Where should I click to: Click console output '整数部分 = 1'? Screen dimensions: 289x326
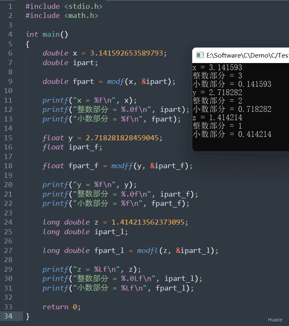[x=217, y=126]
